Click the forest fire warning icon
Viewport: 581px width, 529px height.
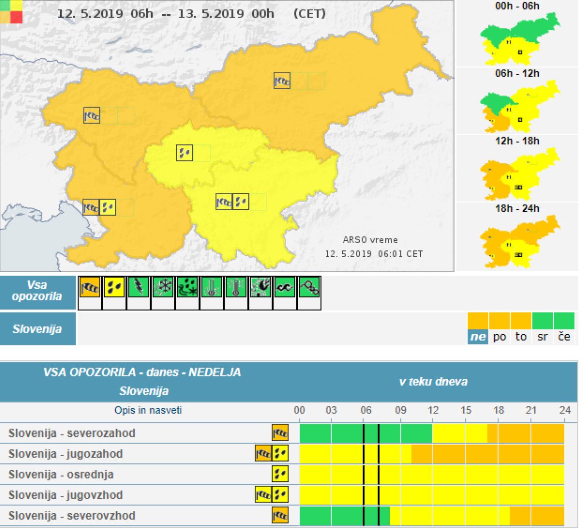point(260,287)
